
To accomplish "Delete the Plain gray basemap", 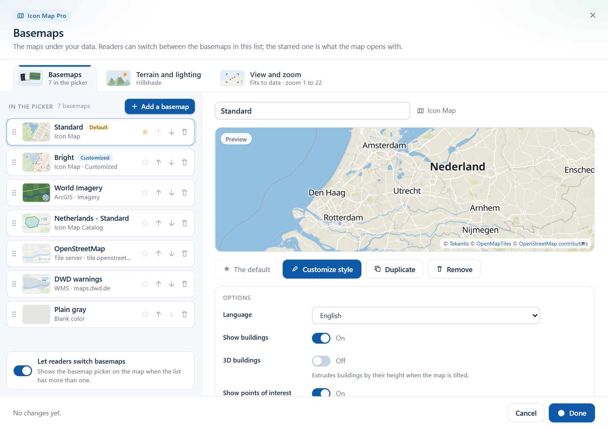I will point(185,314).
